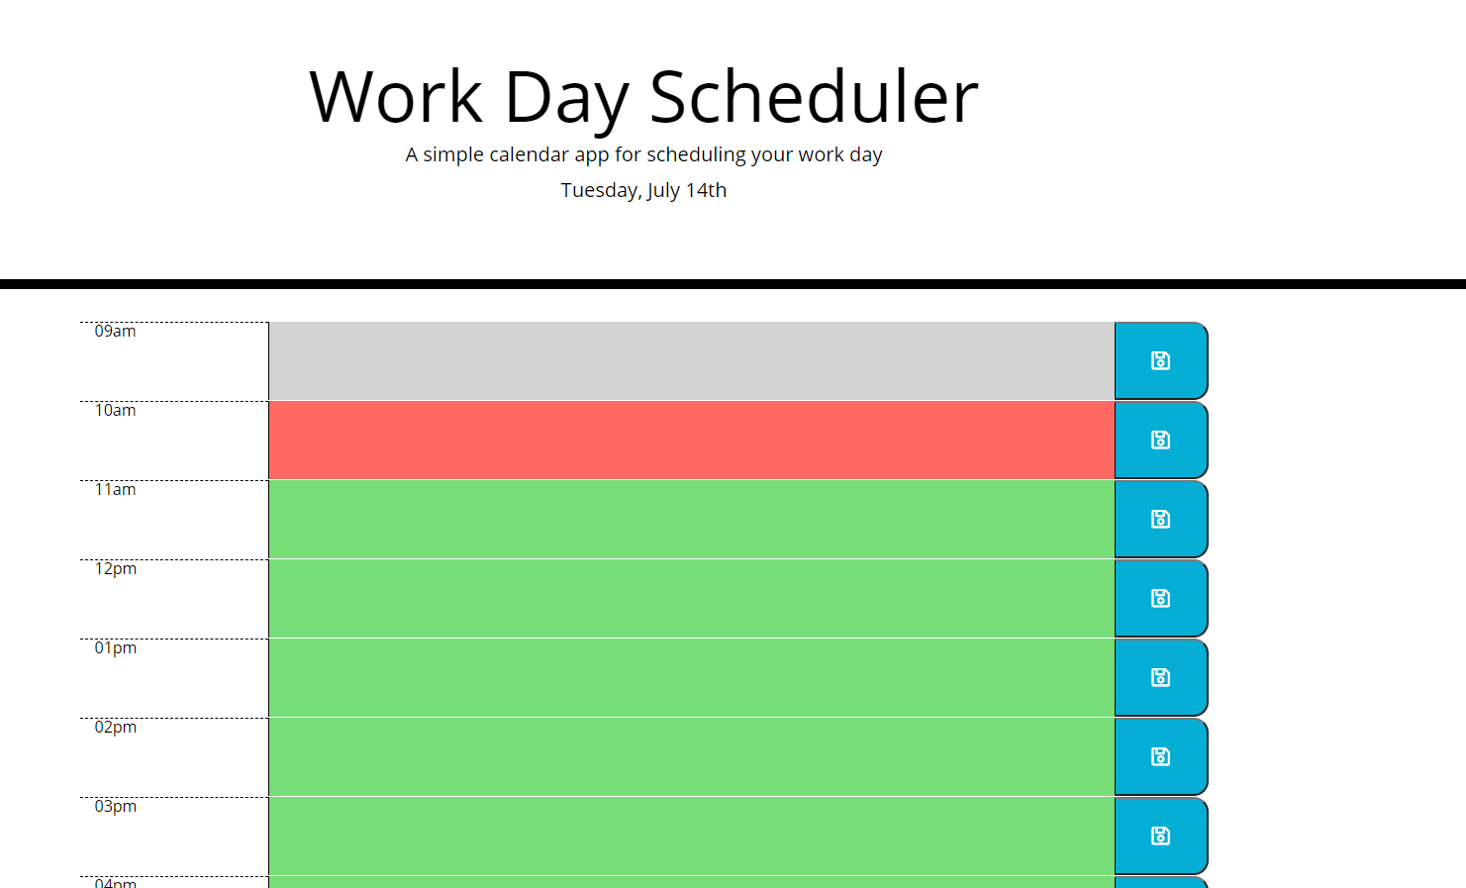The height and width of the screenshot is (888, 1466).
Task: Save the 10am entry with floppy icon
Action: (1161, 441)
